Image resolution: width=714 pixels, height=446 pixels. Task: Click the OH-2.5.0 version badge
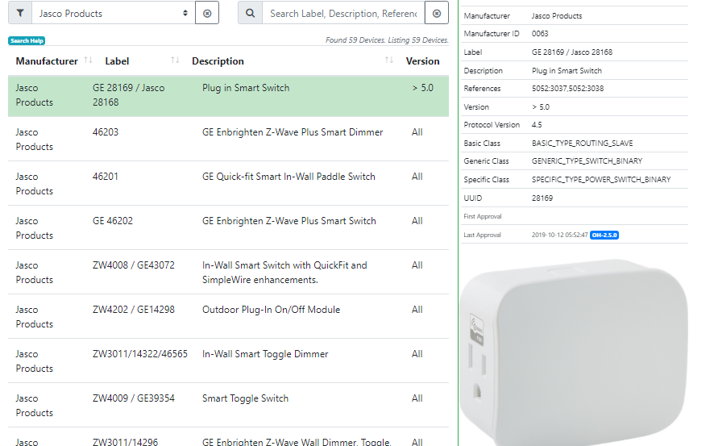coord(604,235)
